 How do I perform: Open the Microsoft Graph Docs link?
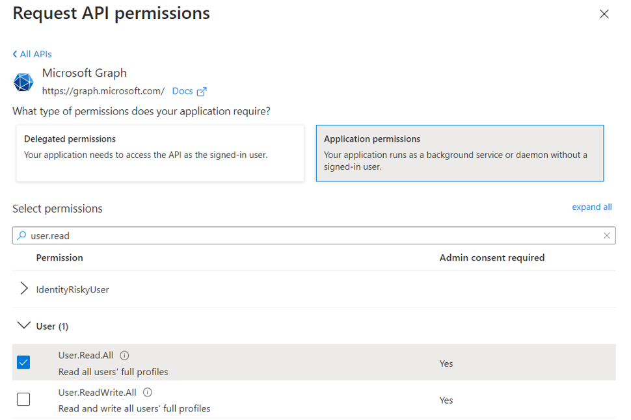tap(182, 91)
